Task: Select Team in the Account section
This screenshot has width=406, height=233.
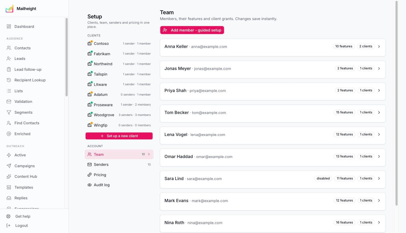Action: [x=119, y=154]
